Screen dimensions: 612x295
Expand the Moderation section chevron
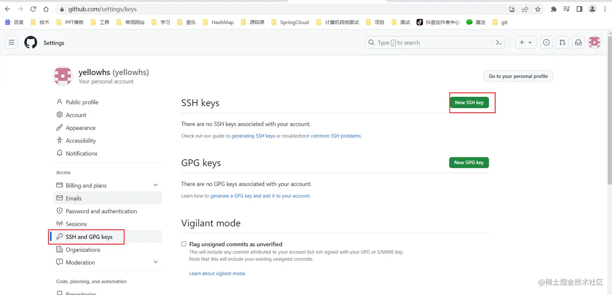click(x=156, y=262)
